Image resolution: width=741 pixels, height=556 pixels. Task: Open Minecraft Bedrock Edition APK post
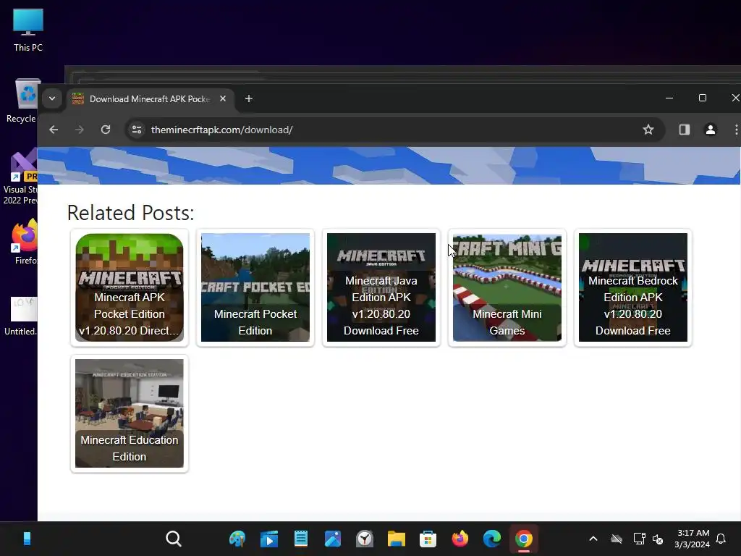pos(633,287)
